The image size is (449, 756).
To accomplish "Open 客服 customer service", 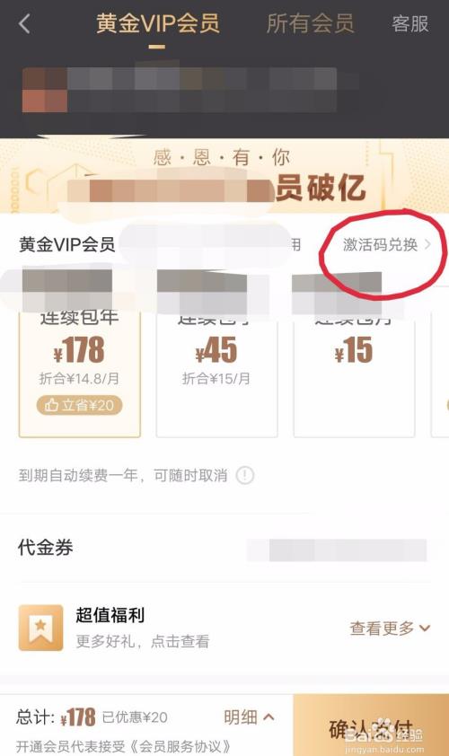I will pyautogui.click(x=409, y=23).
